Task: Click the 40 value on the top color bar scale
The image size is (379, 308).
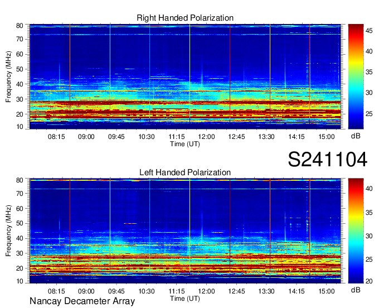Action: (369, 51)
